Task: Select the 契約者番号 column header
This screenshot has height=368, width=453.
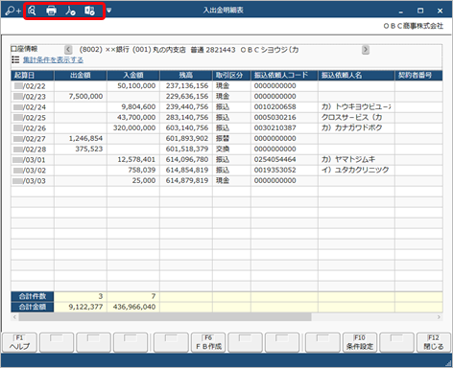Action: pos(418,76)
